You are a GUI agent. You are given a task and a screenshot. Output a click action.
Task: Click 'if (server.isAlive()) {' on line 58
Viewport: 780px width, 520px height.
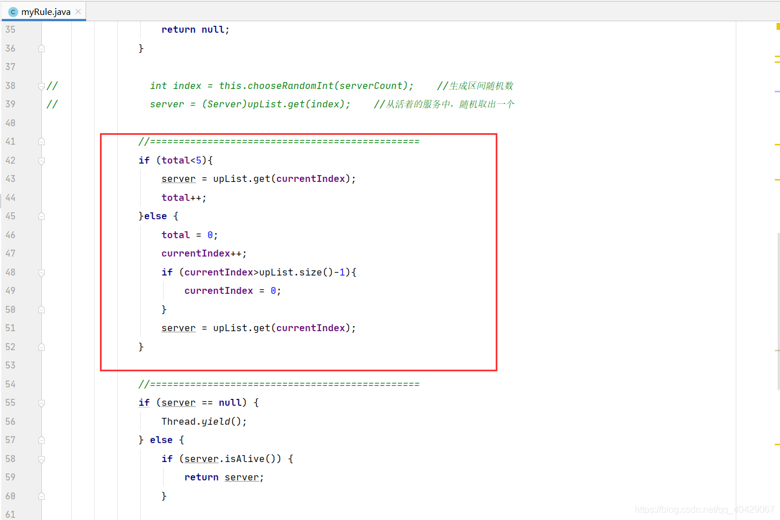(x=227, y=459)
